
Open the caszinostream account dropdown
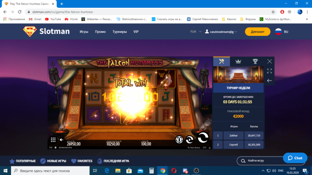tap(221, 32)
